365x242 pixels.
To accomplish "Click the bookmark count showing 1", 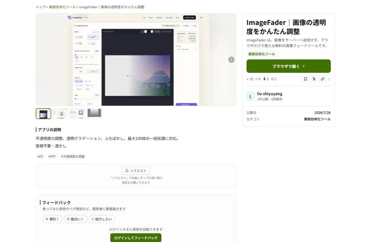I will 274,79.
